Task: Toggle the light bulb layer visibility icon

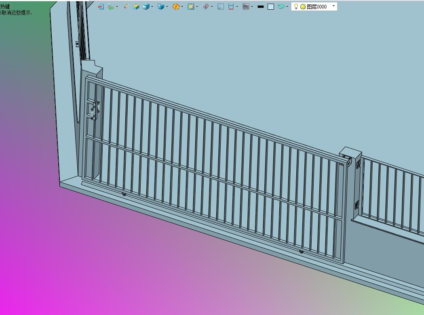Action: pyautogui.click(x=296, y=6)
